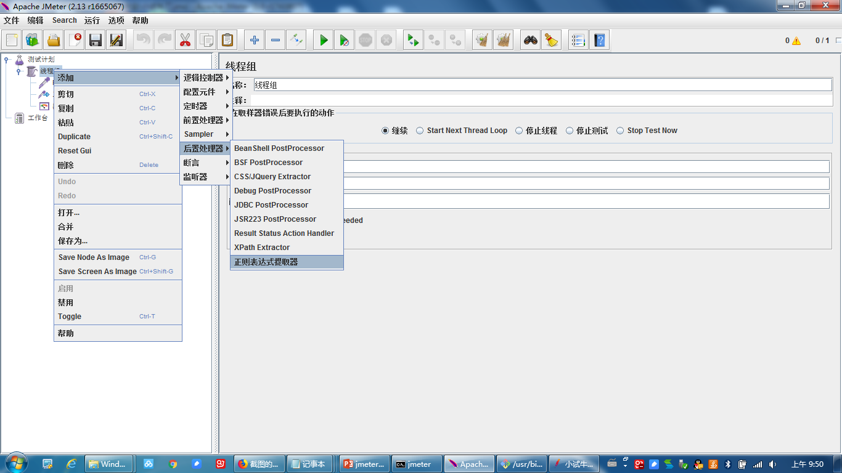Save the test plan with floppy icon
Screen dimensions: 842x473
96,40
